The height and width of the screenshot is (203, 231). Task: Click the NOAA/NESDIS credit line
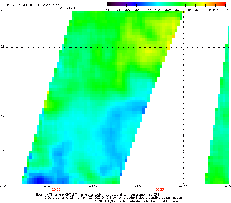135,201
